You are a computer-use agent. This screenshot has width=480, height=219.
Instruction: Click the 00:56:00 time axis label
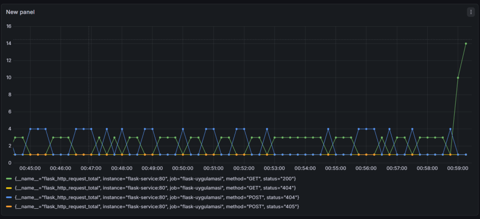tap(366, 168)
